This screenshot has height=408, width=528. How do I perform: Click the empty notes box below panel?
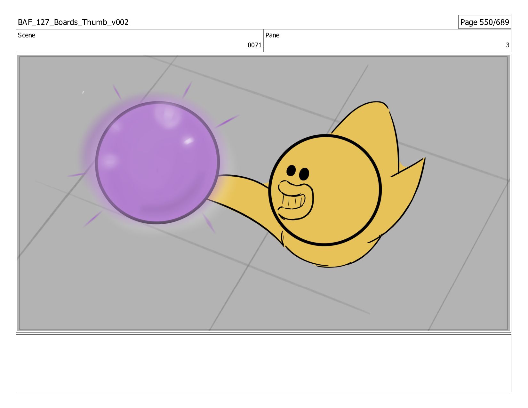pos(263,363)
